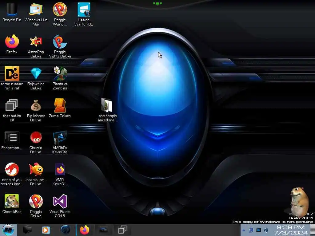
Task: Open the black folder taskbar button
Action: coord(27,230)
